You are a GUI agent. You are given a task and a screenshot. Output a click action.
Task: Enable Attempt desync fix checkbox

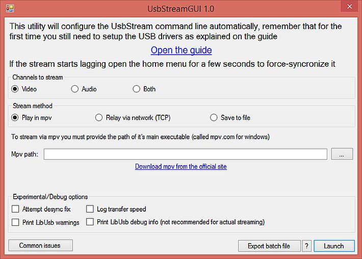coord(15,209)
